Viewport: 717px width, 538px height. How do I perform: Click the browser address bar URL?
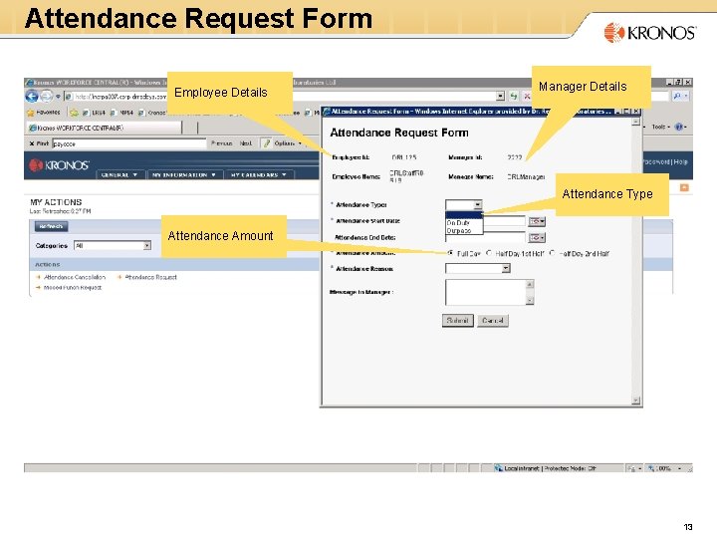pos(119,97)
